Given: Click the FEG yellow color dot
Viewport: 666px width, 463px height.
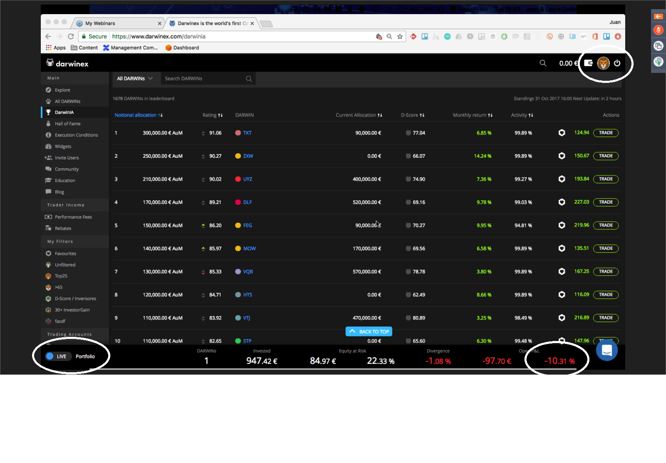Looking at the screenshot, I should 238,225.
